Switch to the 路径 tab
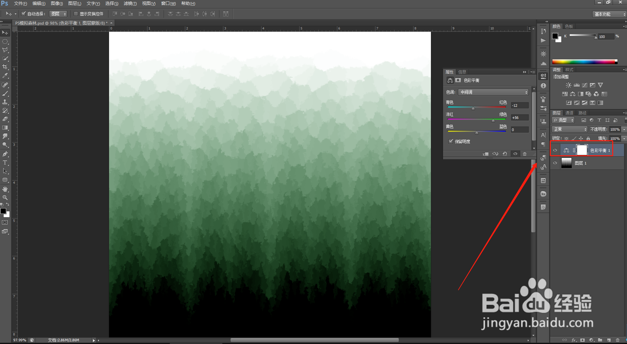This screenshot has height=344, width=627. (x=582, y=113)
